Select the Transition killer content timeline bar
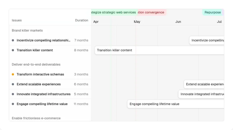Viewport: 233px width, 130px height. 159,50
